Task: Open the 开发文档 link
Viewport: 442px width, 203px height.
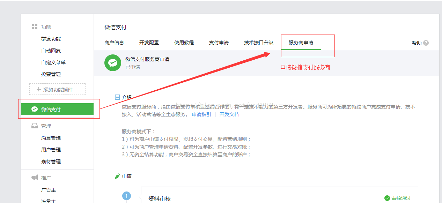Action: click(x=229, y=114)
